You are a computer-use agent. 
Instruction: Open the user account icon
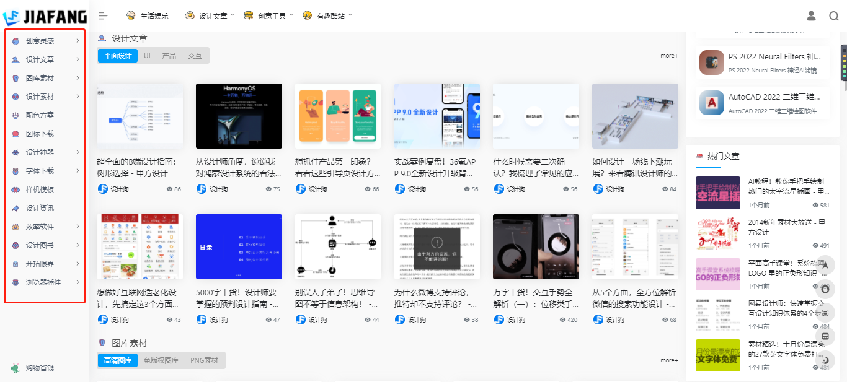click(x=811, y=16)
